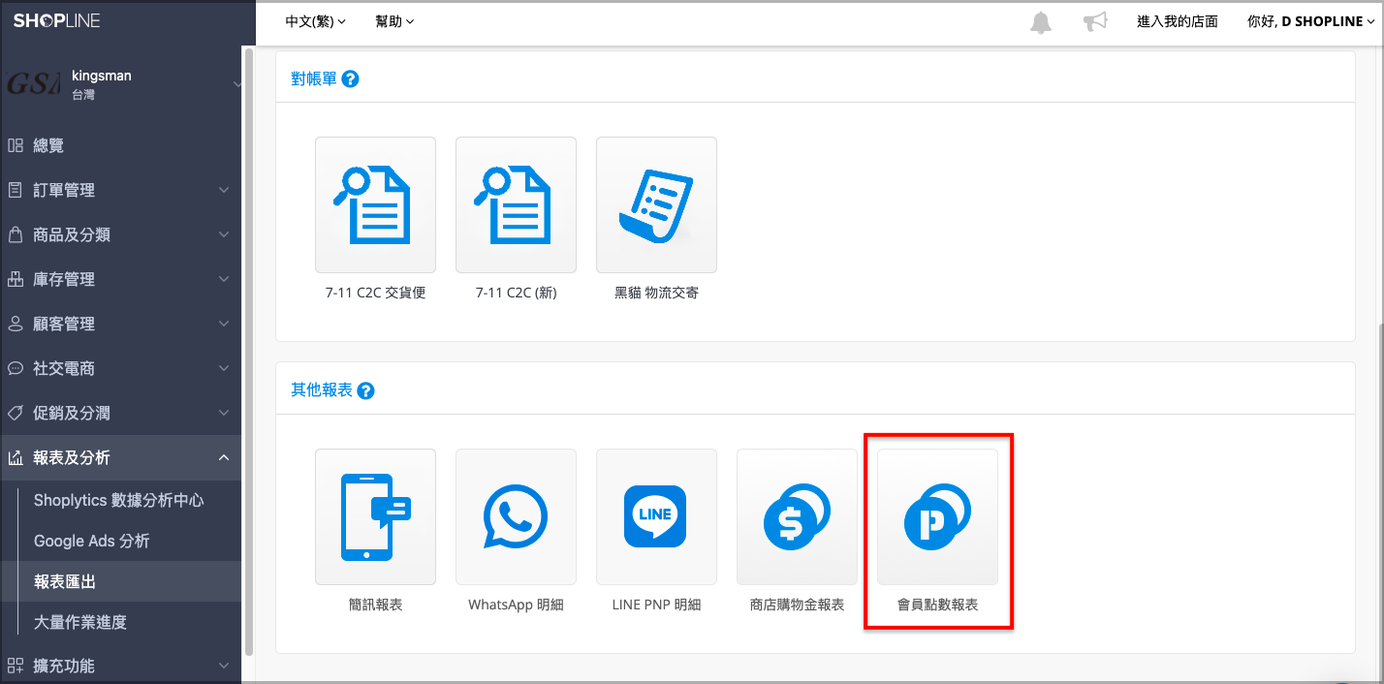Click the 社交電商 chat bubble icon
This screenshot has height=684, width=1384.
pos(16,368)
